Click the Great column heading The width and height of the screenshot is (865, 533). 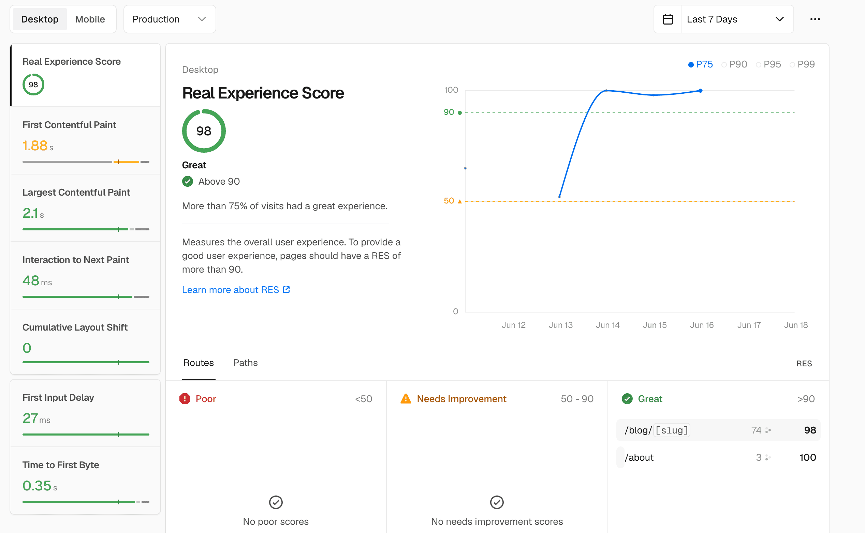tap(650, 399)
